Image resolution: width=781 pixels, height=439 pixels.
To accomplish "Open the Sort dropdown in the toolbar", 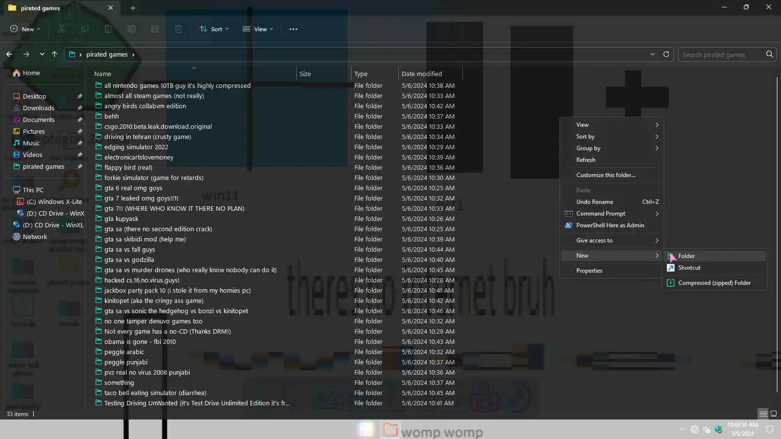I will [214, 29].
